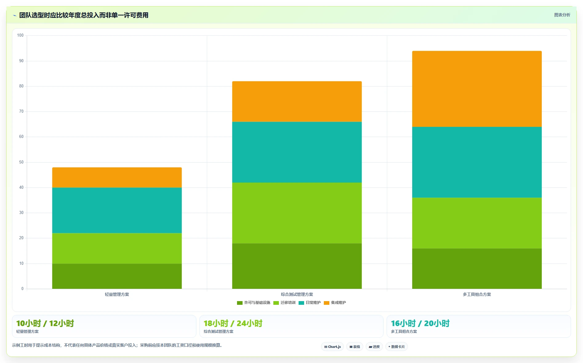This screenshot has height=363, width=583.
Task: Open the 10小时 / 12小时 data card
Action: coord(104,326)
